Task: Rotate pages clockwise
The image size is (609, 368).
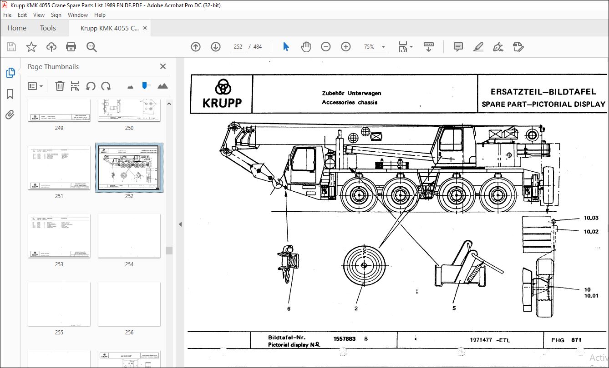Action: point(106,86)
